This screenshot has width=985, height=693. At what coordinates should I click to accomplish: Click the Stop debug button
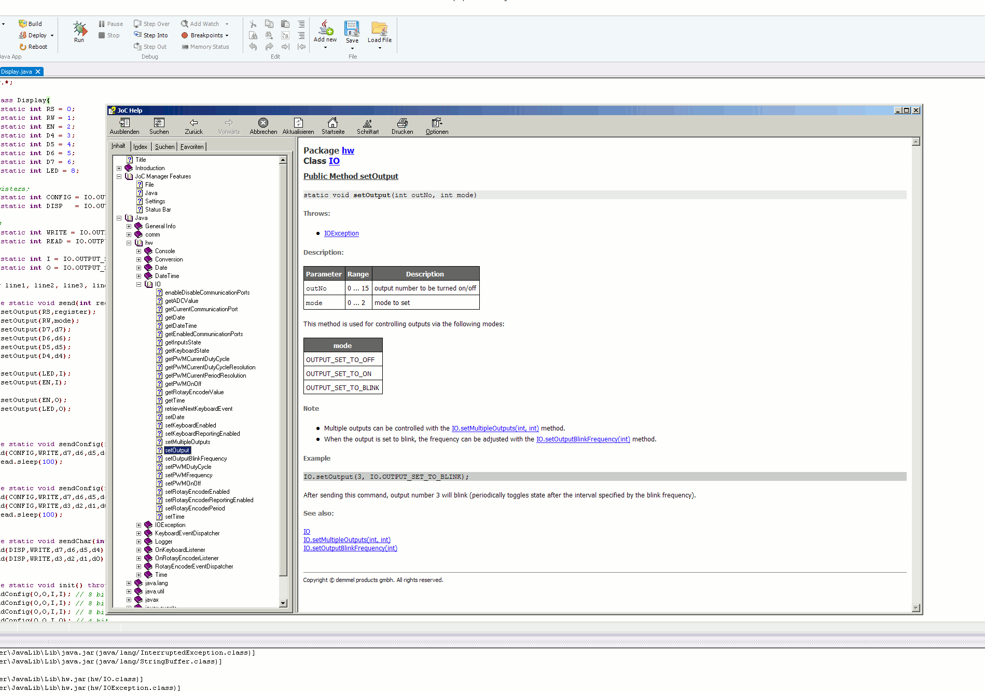[x=109, y=35]
